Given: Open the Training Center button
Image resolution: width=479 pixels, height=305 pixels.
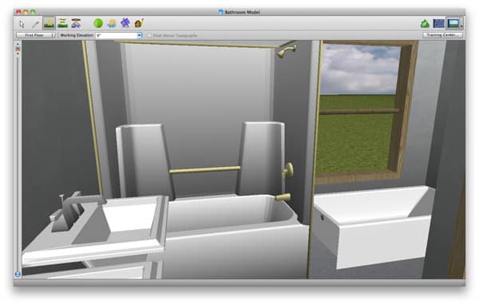Looking at the screenshot, I should click(442, 35).
